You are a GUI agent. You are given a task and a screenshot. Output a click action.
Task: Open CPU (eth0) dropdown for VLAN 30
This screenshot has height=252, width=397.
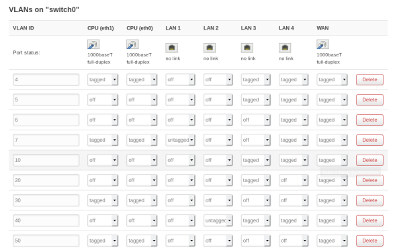tap(142, 200)
